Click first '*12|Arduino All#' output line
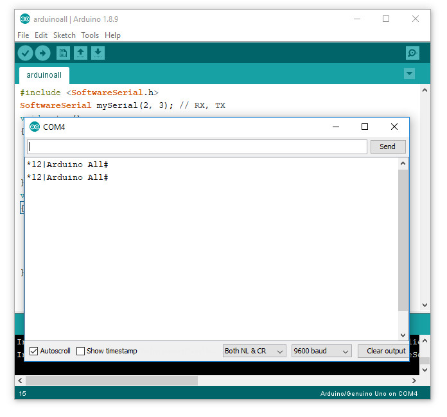Image resolution: width=447 pixels, height=417 pixels. tap(67, 164)
